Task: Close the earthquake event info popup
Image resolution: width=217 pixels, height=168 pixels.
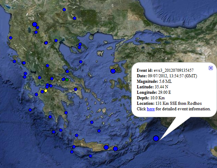Action: pos(211,68)
